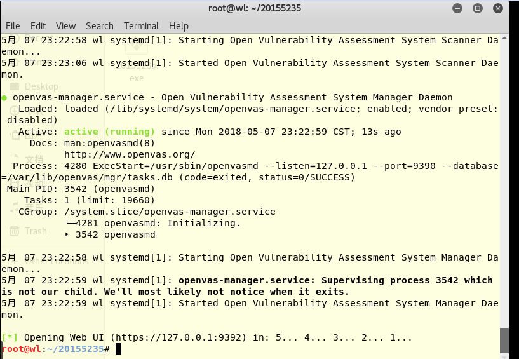Screen dimensions: 519x359
Task: Open the Search menu
Action: point(100,26)
